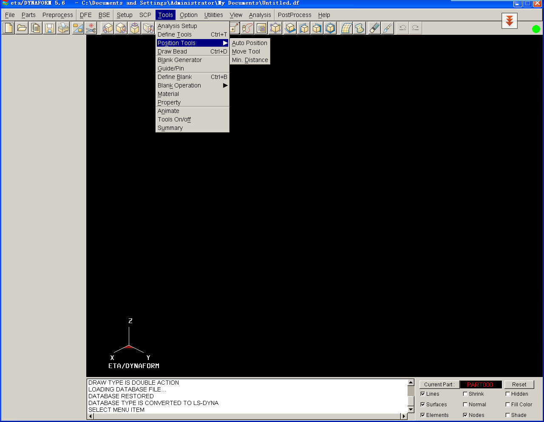Toggle the Surfaces checkbox
This screenshot has height=422, width=544.
click(x=422, y=405)
